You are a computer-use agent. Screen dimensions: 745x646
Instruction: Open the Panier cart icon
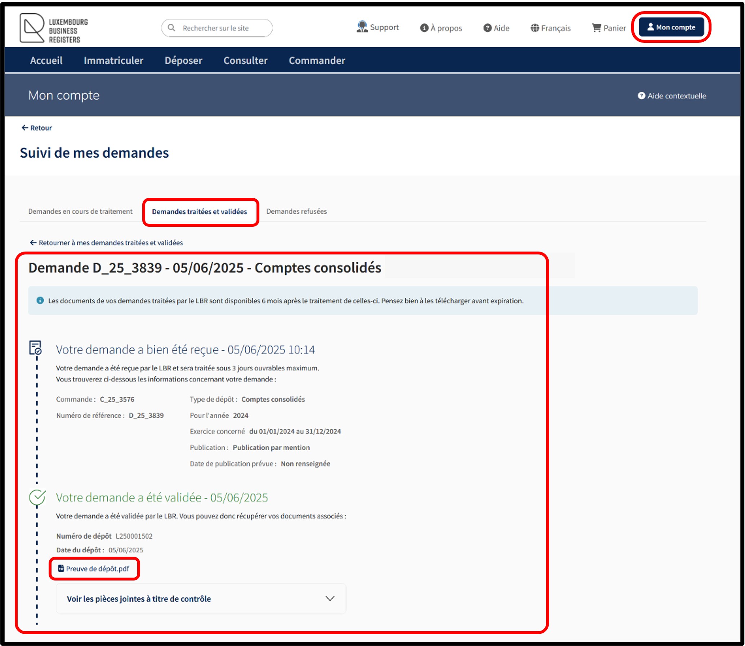596,28
